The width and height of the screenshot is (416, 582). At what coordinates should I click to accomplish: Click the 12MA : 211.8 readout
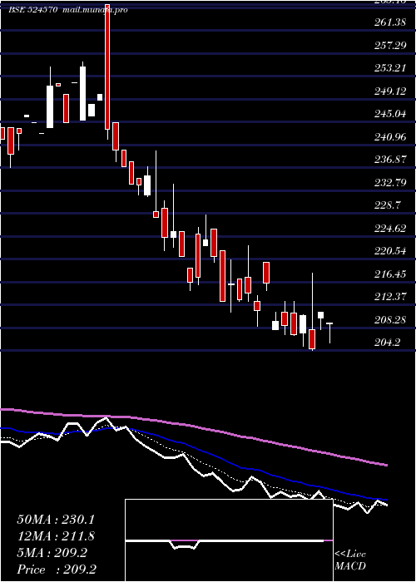coord(56,536)
